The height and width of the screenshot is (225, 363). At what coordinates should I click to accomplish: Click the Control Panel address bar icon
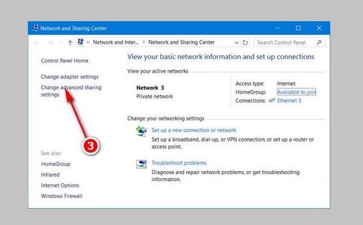[x=80, y=42]
